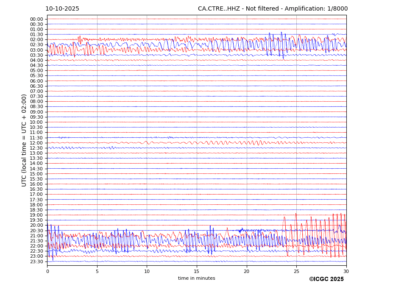The height and width of the screenshot is (295, 393).
Task: Click the 5 minute x-axis tick label
Action: pos(97,271)
